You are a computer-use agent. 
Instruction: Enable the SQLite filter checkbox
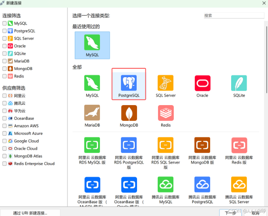[x=4, y=53]
